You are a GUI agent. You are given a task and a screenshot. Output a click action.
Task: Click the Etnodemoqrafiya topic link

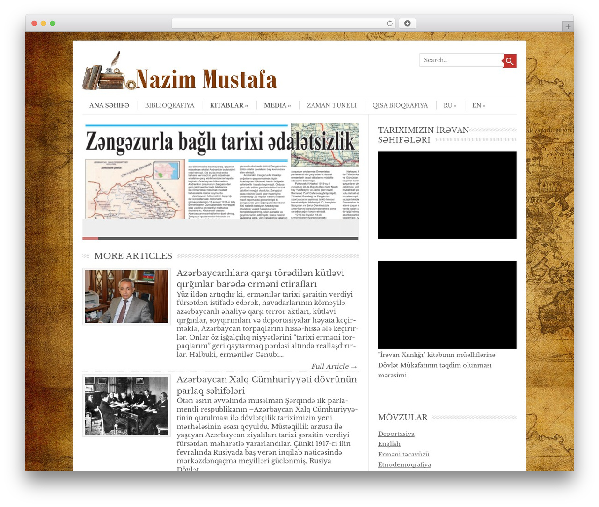[404, 464]
